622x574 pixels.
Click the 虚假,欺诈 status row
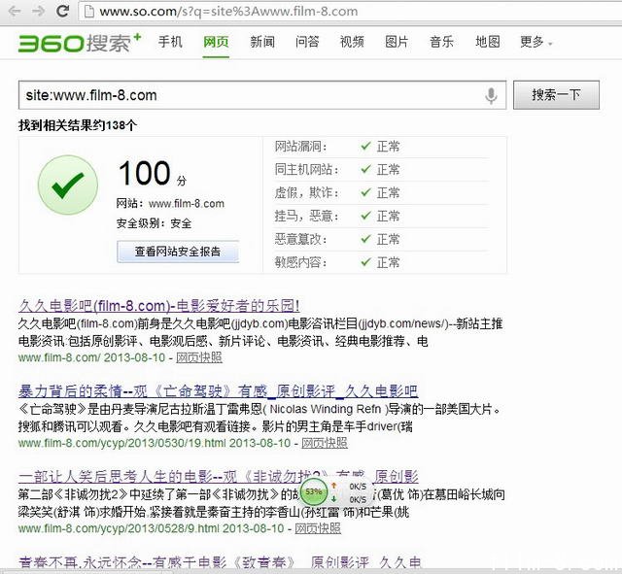pyautogui.click(x=381, y=193)
